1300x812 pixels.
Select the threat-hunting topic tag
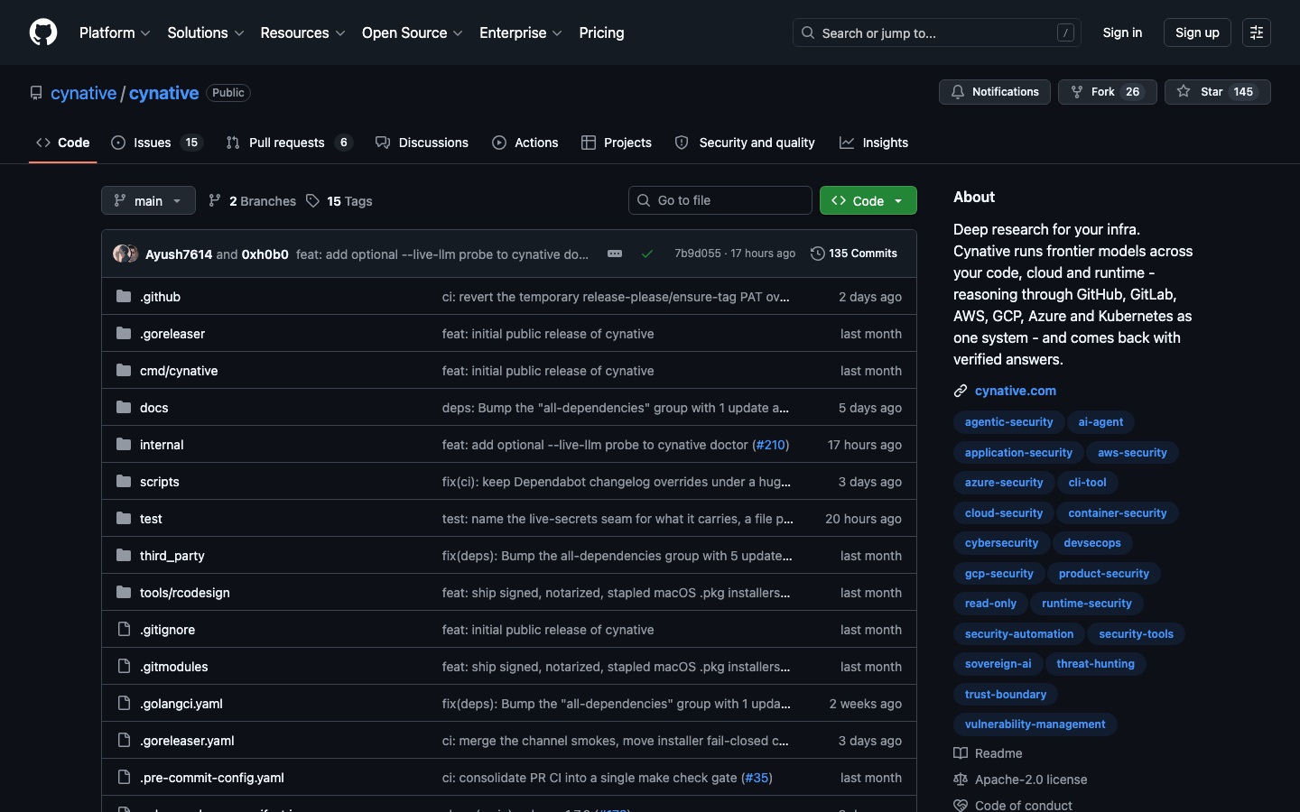1095,664
